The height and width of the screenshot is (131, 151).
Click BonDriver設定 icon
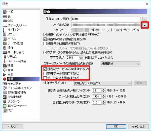coord(5,61)
